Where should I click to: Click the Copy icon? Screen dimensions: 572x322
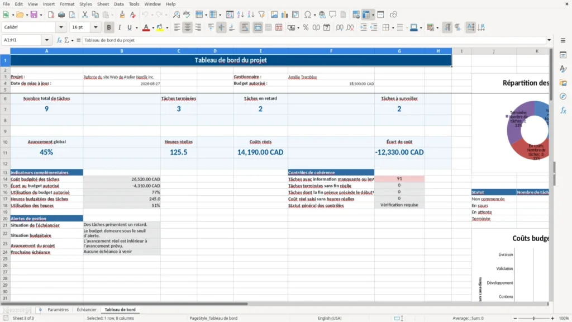point(95,15)
